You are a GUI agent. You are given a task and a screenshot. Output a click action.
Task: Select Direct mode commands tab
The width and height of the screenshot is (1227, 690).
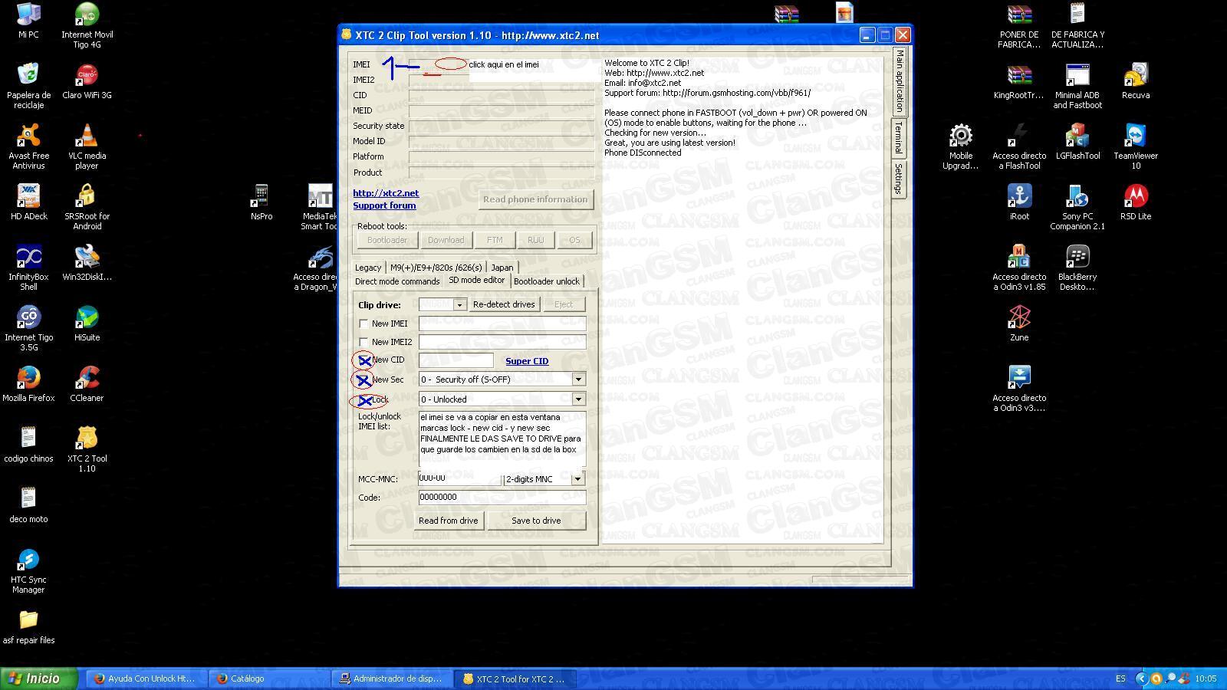tap(397, 281)
